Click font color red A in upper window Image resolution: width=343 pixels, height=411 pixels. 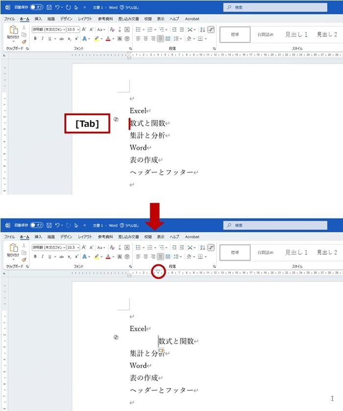tap(108, 38)
